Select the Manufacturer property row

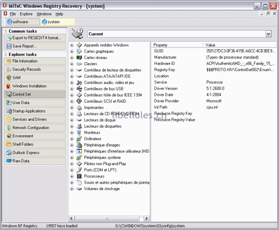215,57
